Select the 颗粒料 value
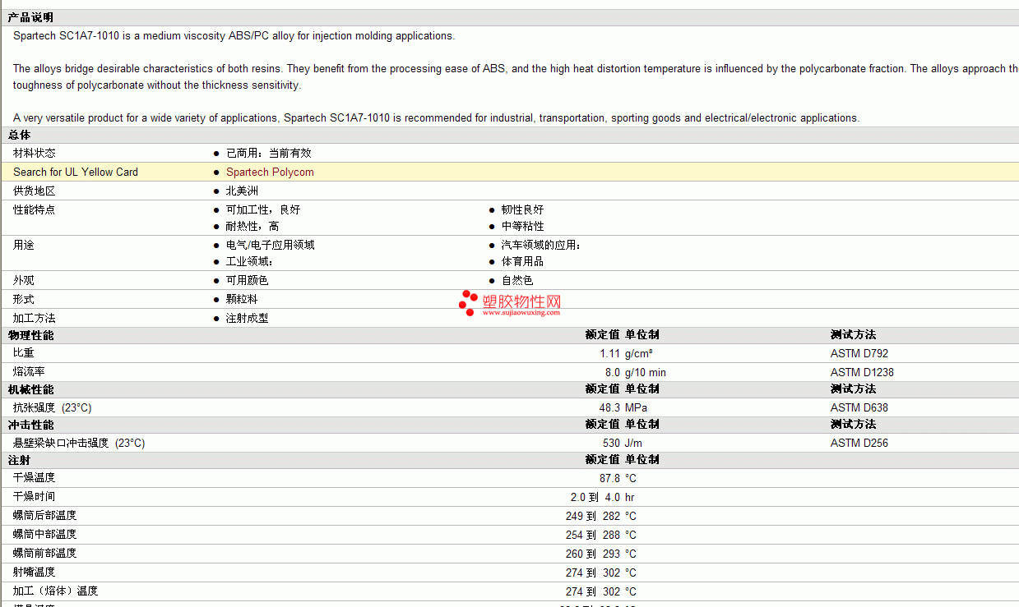Image resolution: width=1019 pixels, height=607 pixels. (x=242, y=299)
